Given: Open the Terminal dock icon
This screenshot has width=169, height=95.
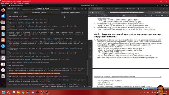Looking at the screenshot, I should click(x=3, y=52).
